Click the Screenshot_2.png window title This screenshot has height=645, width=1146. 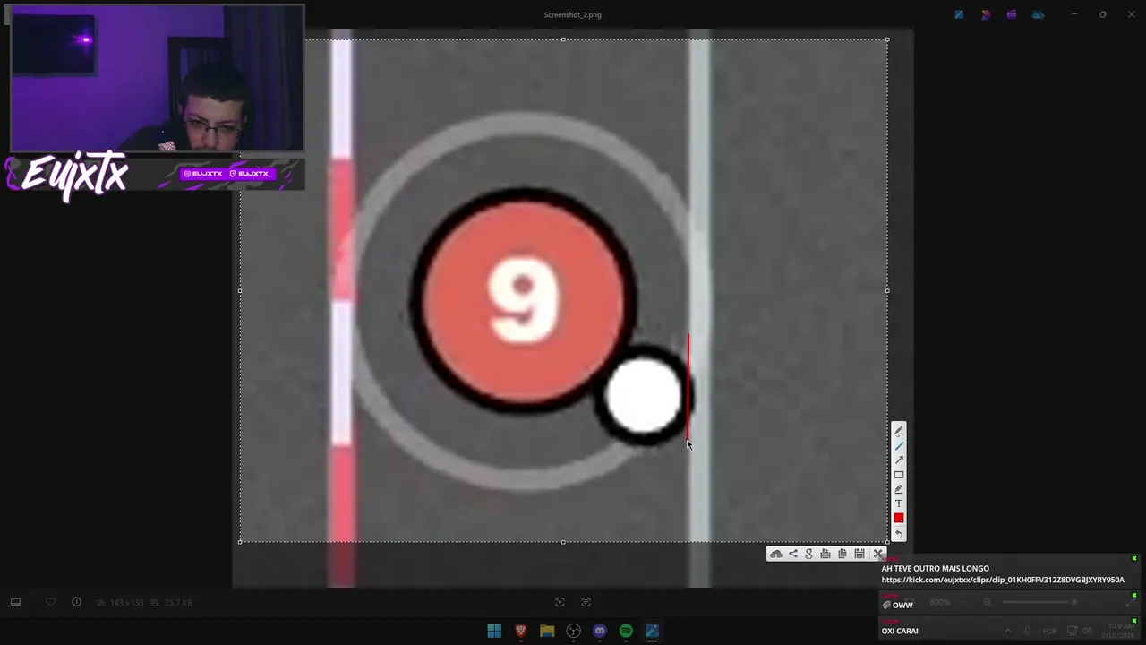573,15
